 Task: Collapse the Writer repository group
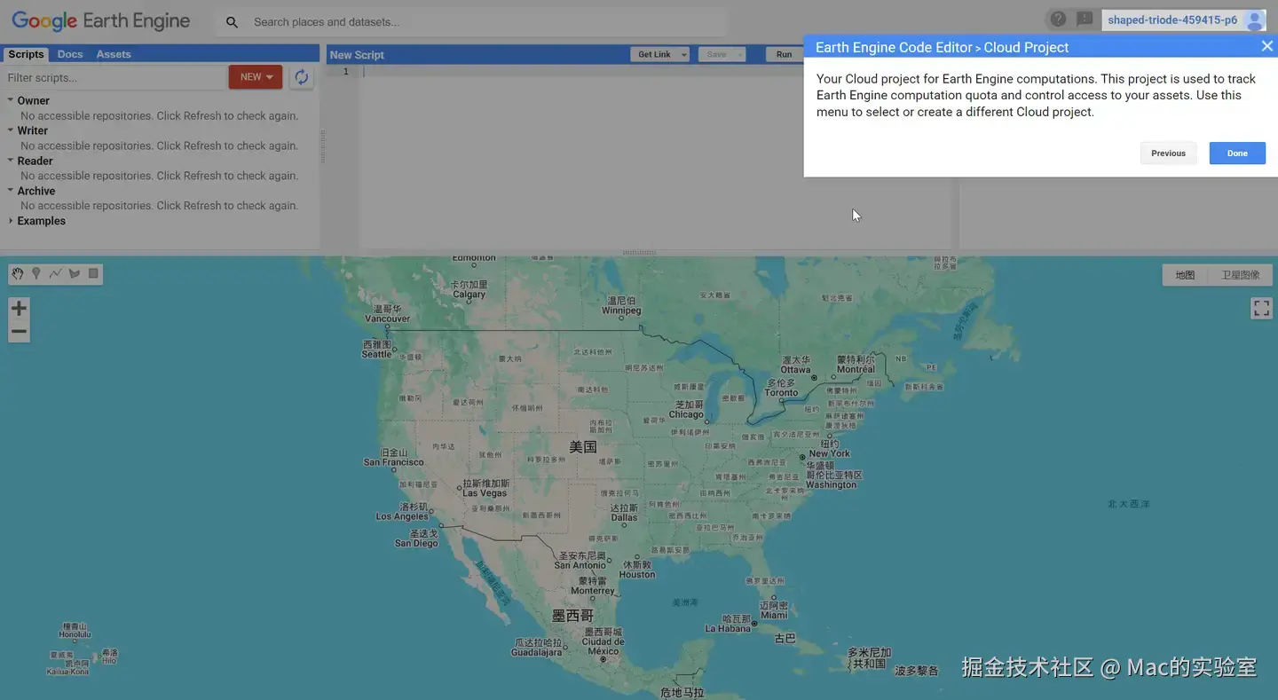11,130
